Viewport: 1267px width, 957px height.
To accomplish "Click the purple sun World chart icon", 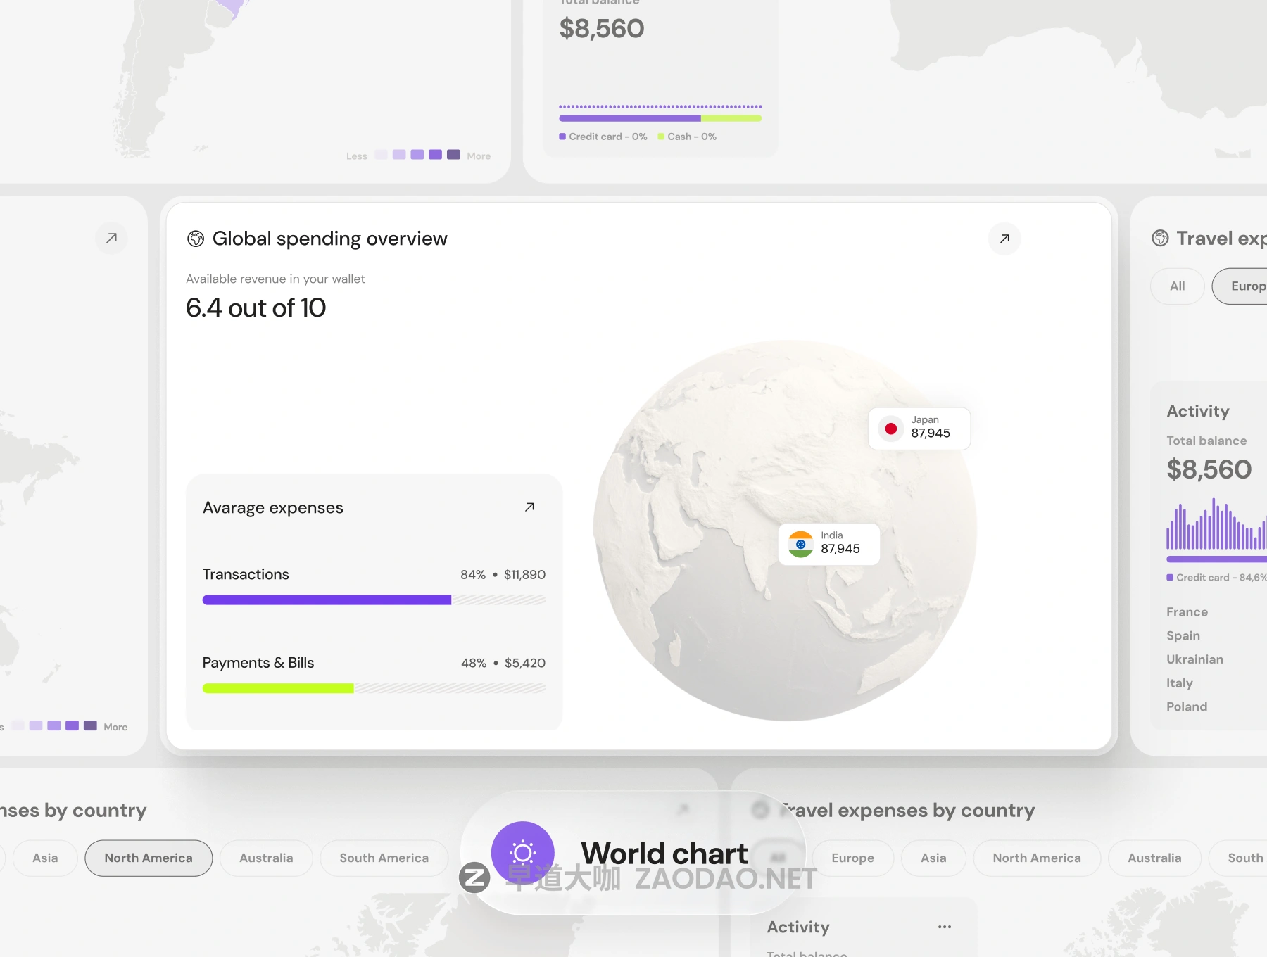I will click(x=522, y=853).
